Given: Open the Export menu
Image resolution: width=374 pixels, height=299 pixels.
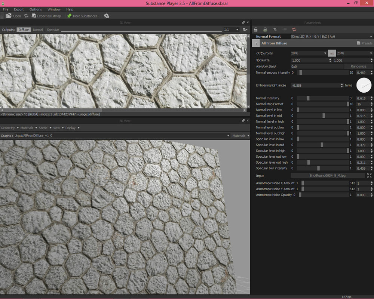Looking at the screenshot, I should click(x=19, y=9).
